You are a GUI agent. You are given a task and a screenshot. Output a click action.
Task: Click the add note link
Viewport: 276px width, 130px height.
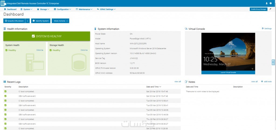point(266,82)
